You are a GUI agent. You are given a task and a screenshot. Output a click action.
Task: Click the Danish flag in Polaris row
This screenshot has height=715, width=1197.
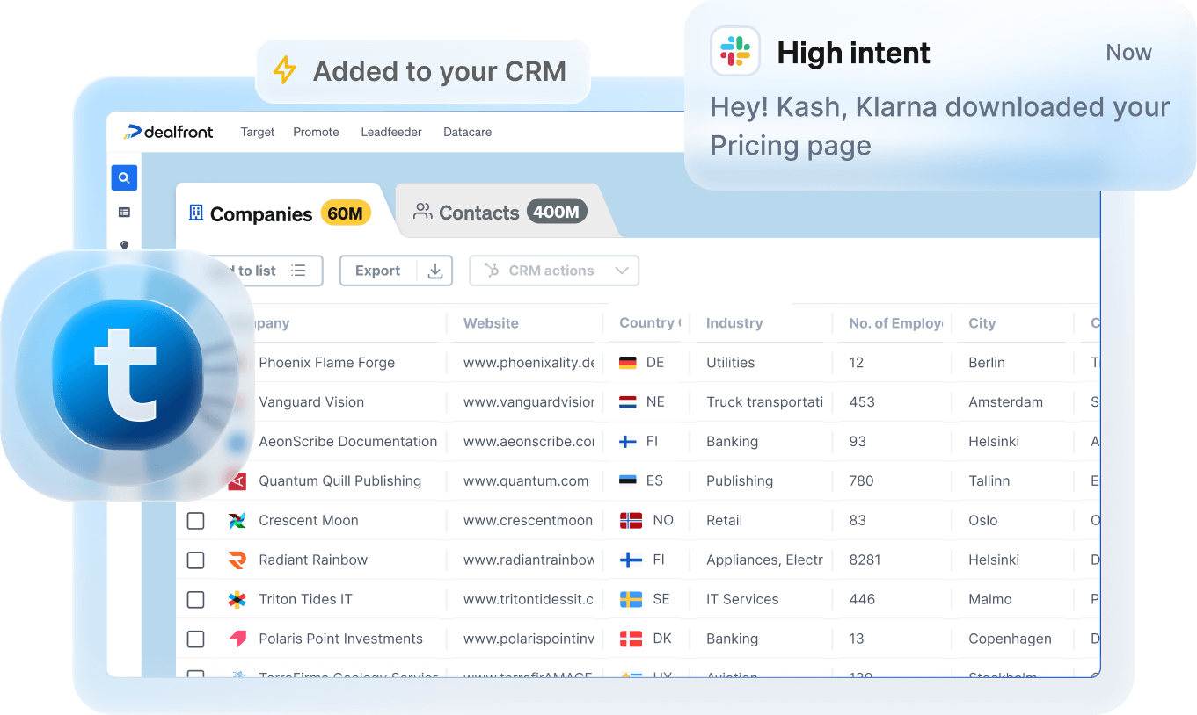[x=631, y=639]
